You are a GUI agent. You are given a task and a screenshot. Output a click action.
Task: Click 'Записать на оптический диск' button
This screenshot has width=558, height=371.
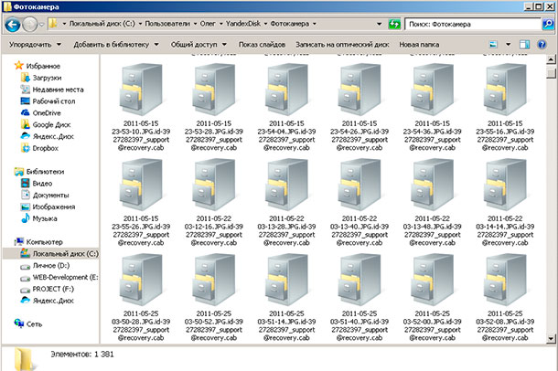[x=342, y=45]
